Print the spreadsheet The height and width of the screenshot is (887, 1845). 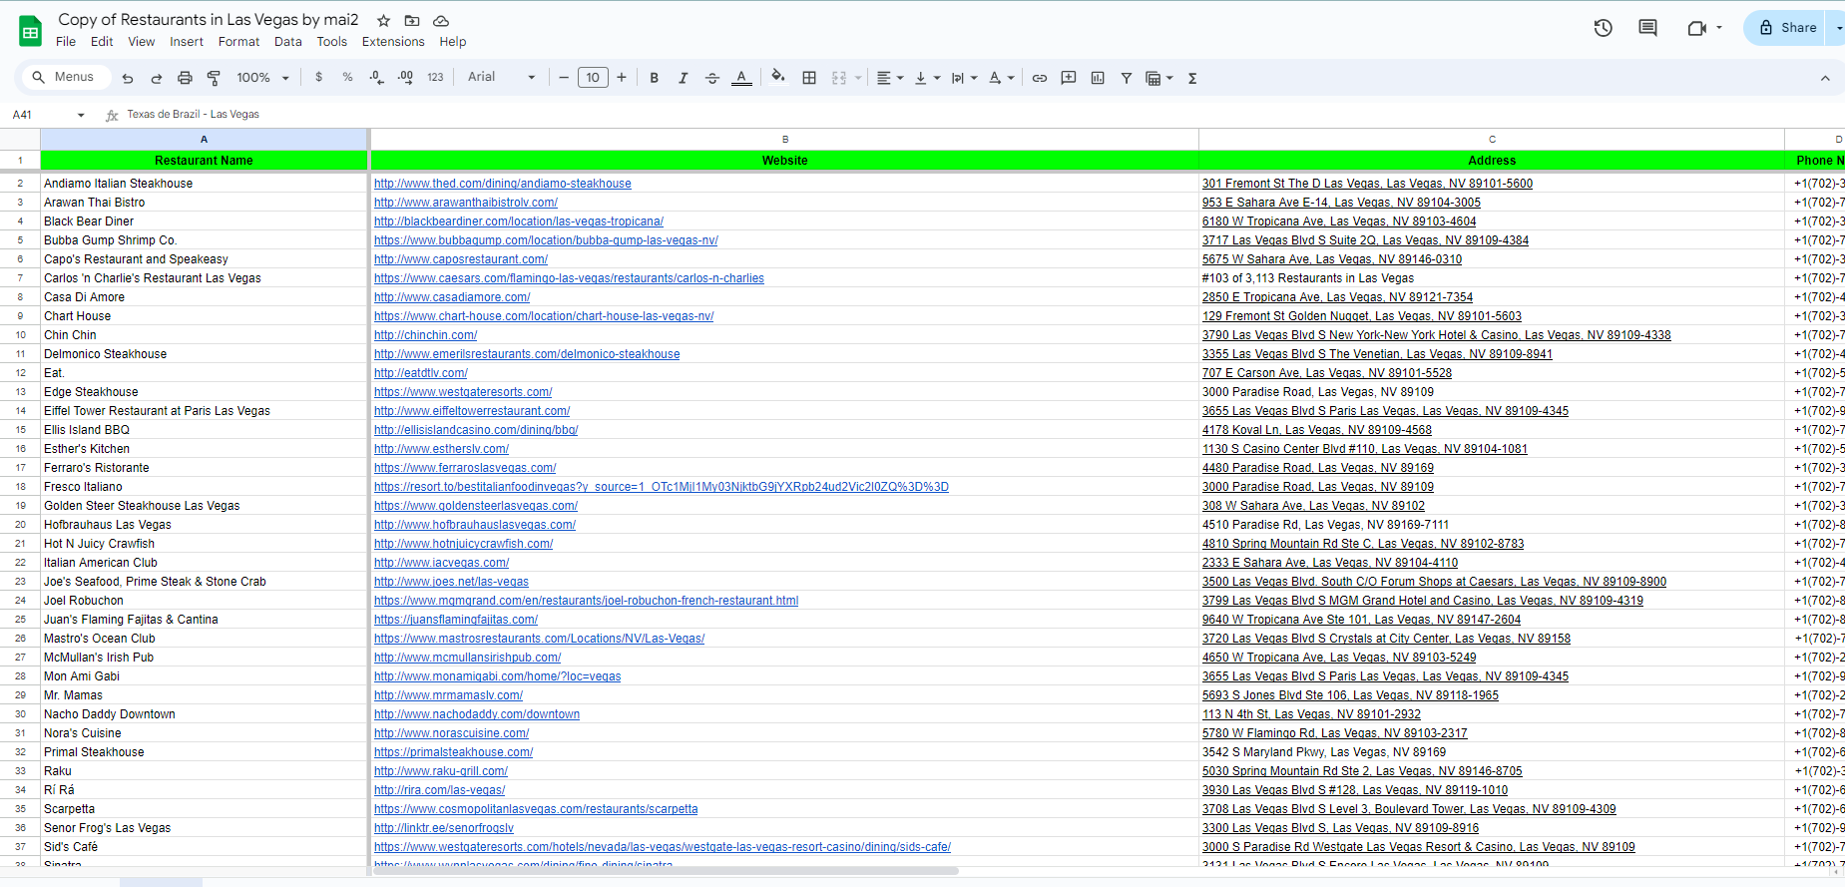pos(185,78)
